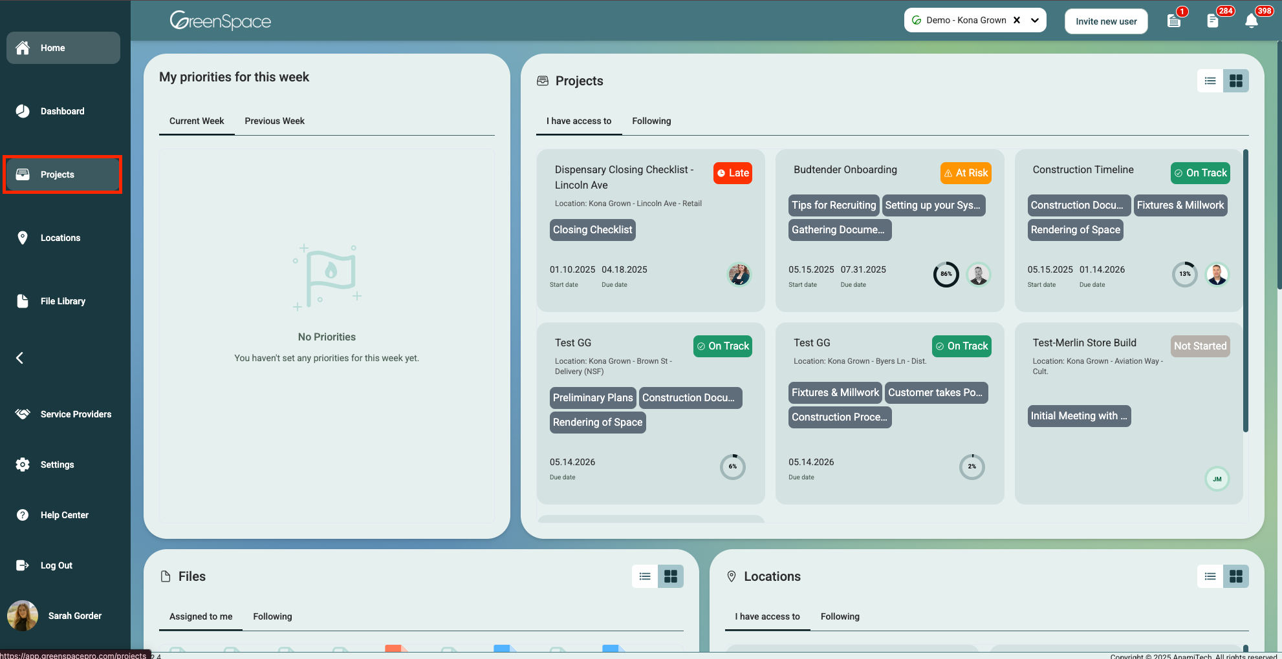The image size is (1282, 659).
Task: Open the Construction Timeline project
Action: tap(1083, 169)
